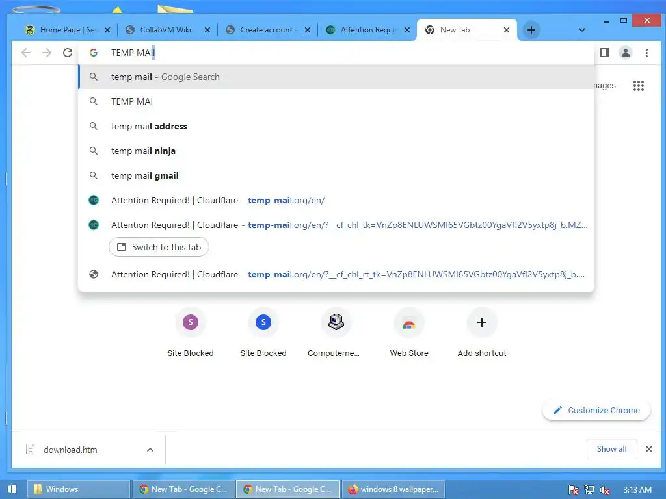Click the 3:13 AM clock
This screenshot has width=666, height=499.
[x=637, y=490]
